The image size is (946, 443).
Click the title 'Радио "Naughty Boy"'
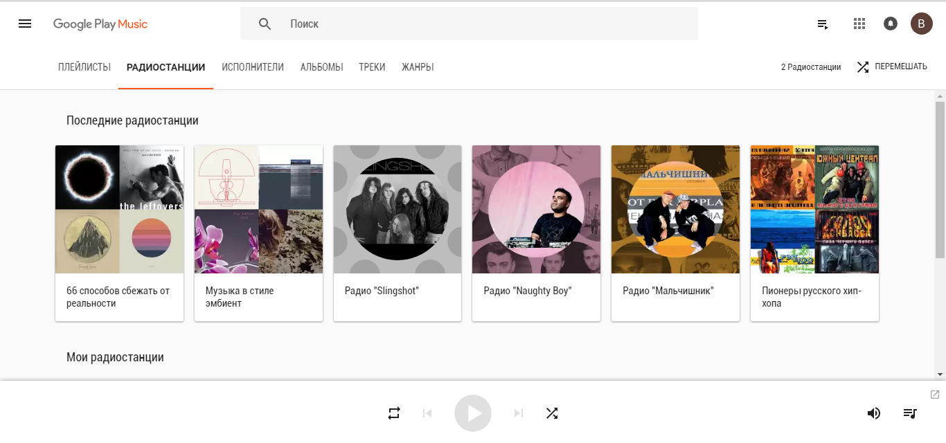[528, 291]
